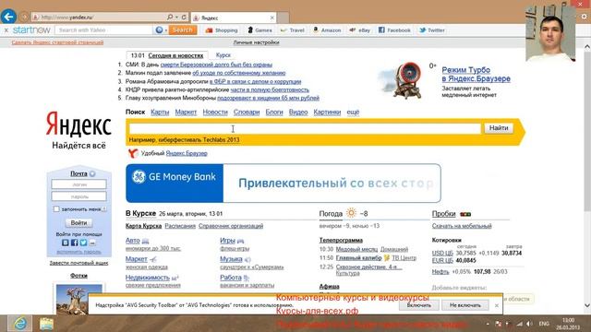Show more login providers icon
Screen dimensions: 591x332
click(x=92, y=243)
